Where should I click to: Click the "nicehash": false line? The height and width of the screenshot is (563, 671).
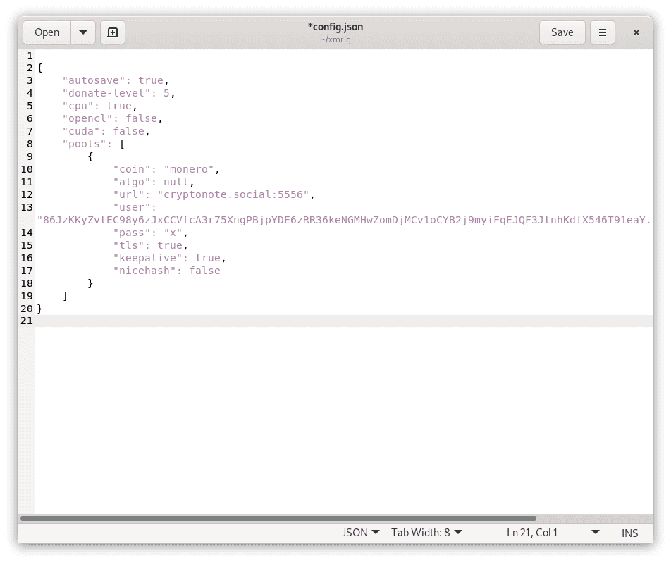click(166, 271)
